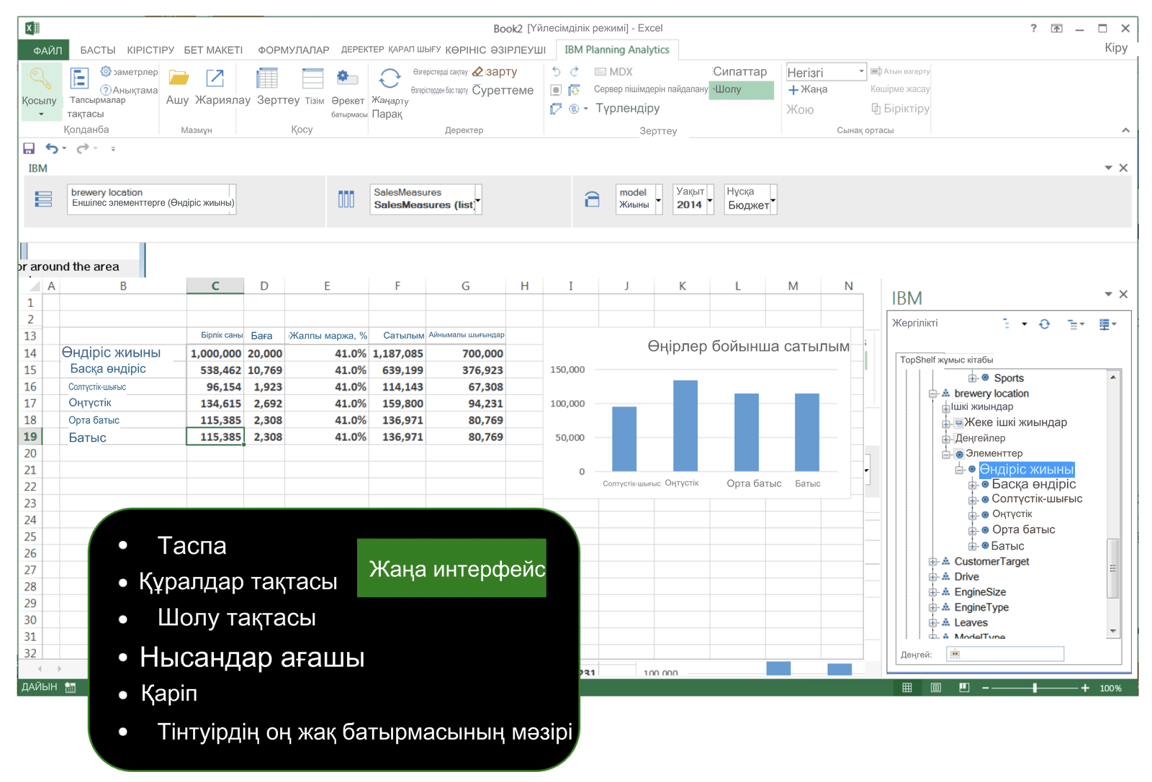Viewport: 1152px width, 782px height.
Task: Click the Жариялау publish icon
Action: pyautogui.click(x=215, y=78)
